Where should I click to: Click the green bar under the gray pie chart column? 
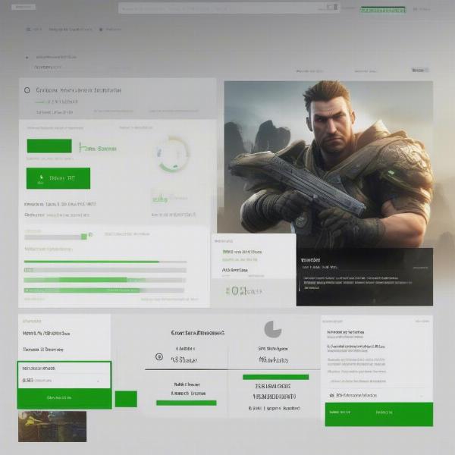coord(276,377)
